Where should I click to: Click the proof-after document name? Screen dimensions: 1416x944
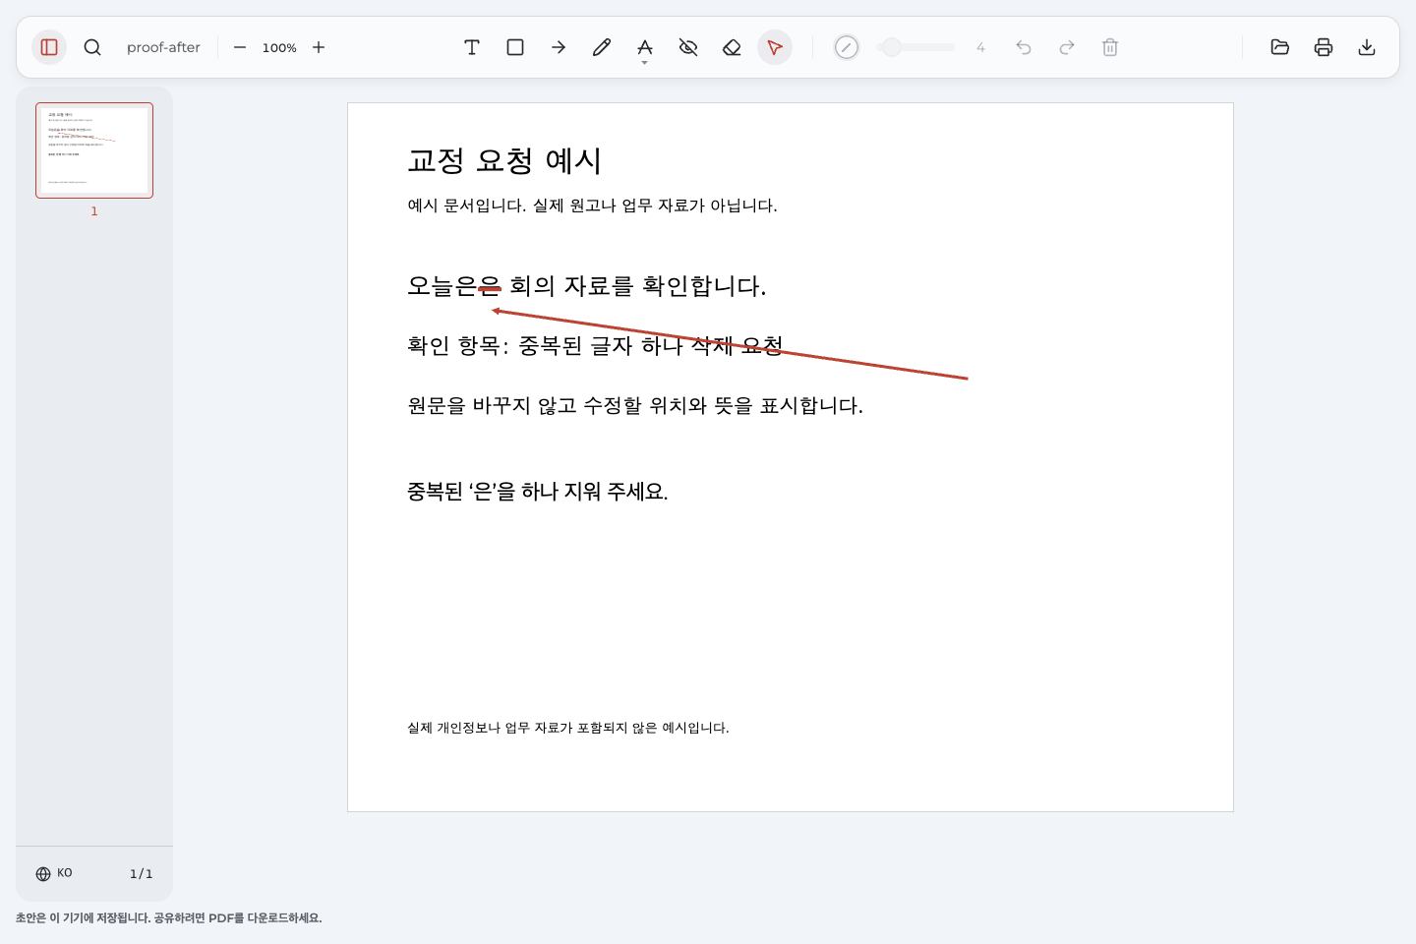pyautogui.click(x=163, y=47)
